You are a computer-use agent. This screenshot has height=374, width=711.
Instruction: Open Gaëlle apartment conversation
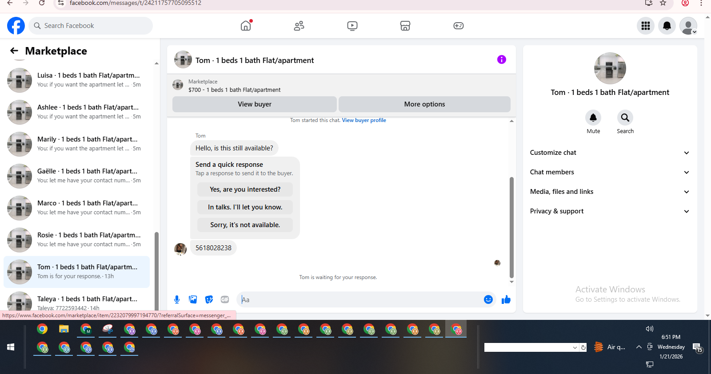click(76, 176)
